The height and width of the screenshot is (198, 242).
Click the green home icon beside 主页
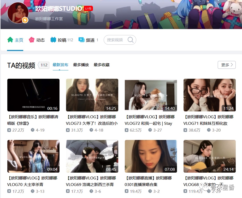pyautogui.click(x=10, y=40)
